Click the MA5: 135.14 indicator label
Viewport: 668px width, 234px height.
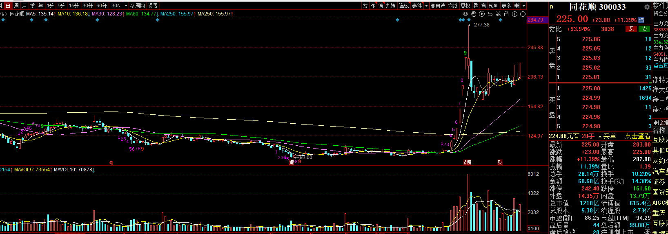(41, 14)
